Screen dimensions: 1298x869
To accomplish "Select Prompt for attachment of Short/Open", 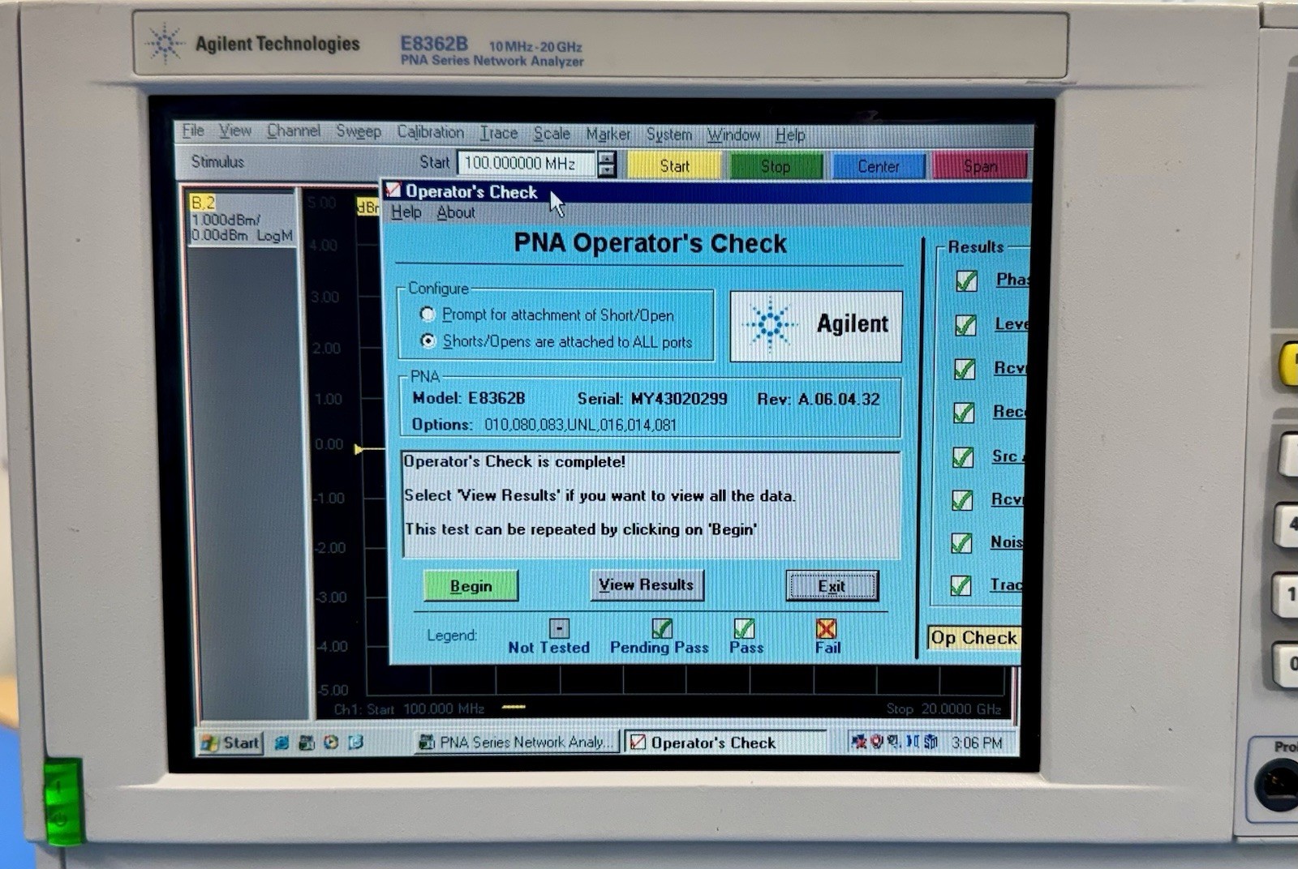I will coord(428,314).
